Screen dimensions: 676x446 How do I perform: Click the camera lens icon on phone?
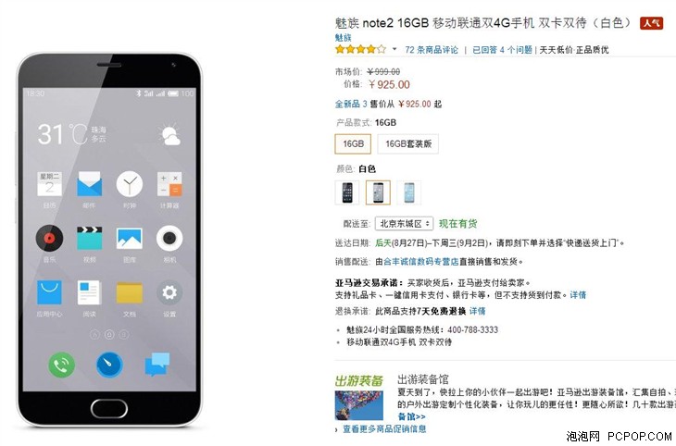169,238
